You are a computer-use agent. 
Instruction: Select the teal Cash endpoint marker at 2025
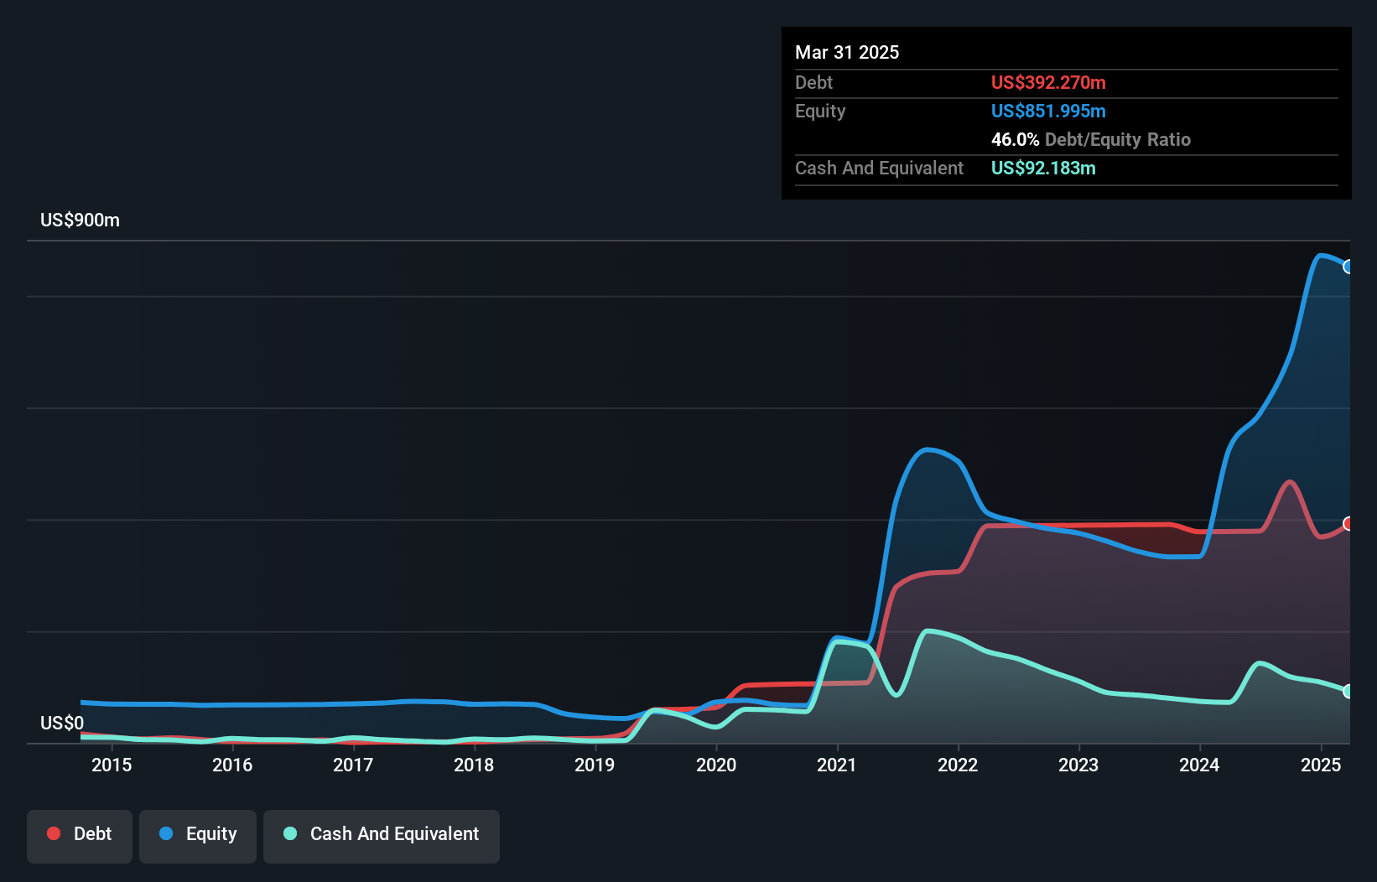[1348, 691]
